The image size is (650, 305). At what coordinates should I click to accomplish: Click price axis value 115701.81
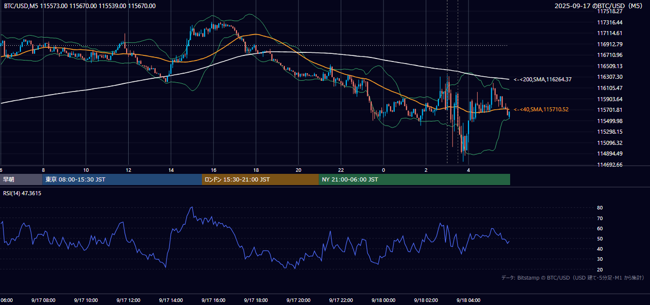(x=609, y=110)
